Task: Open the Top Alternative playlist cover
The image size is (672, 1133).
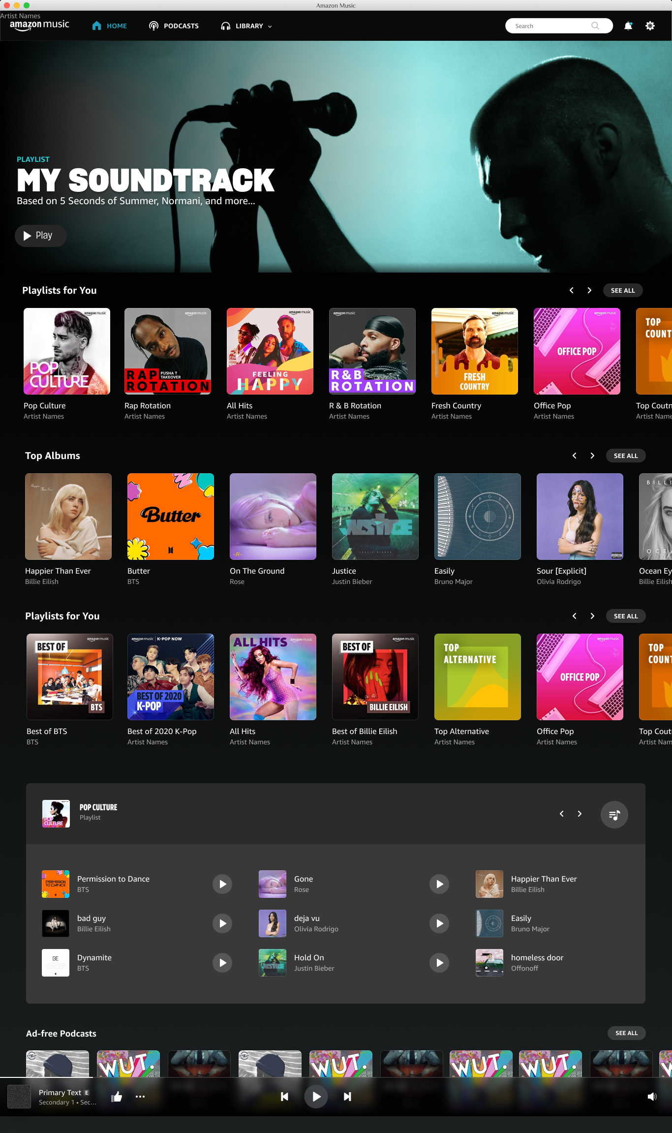Action: [x=478, y=677]
